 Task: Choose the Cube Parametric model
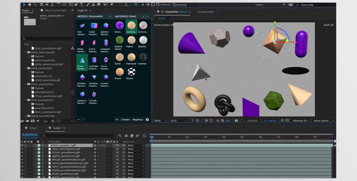tap(94, 28)
